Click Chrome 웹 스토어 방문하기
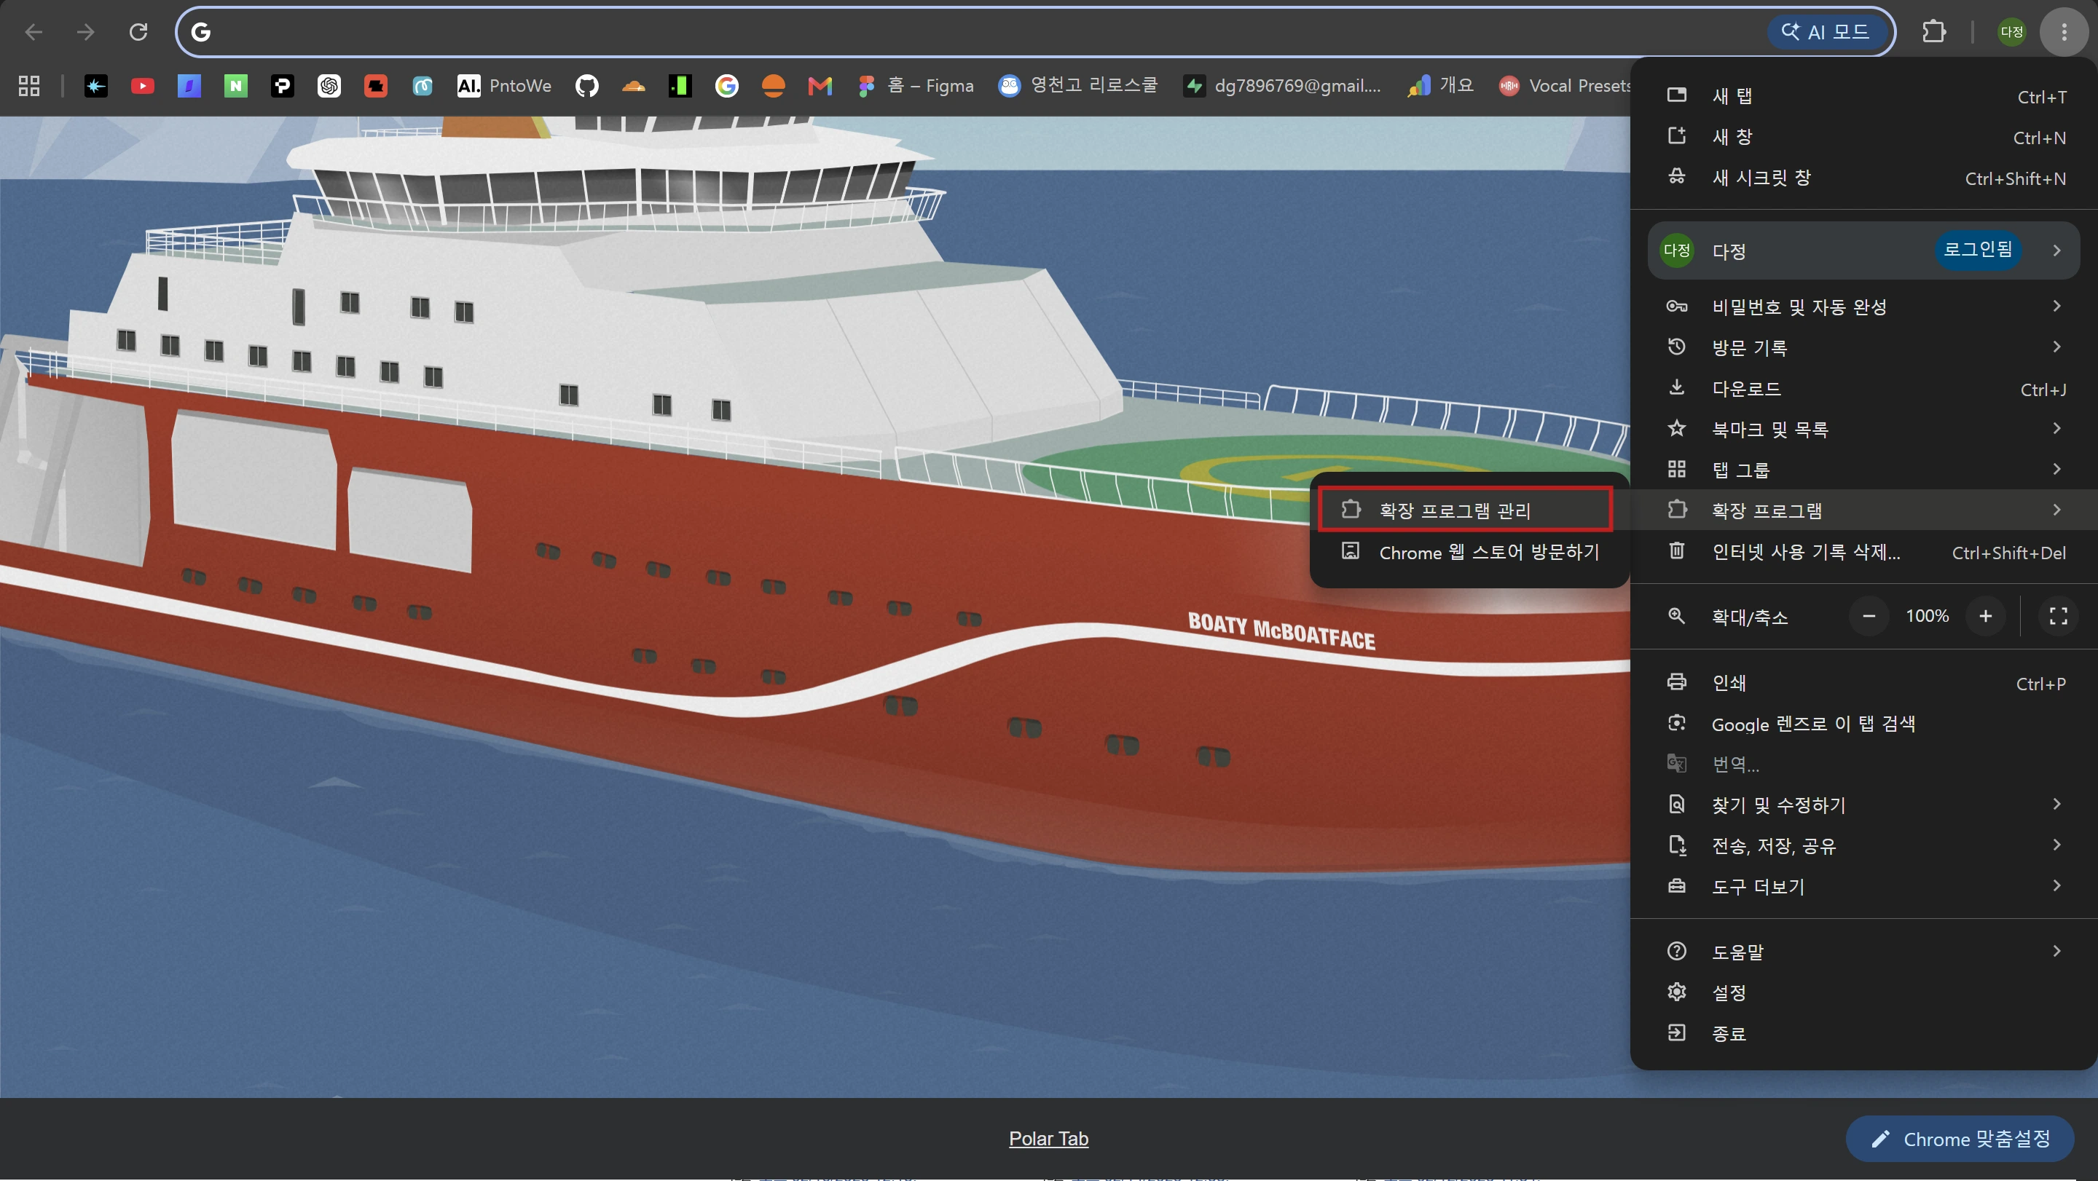Screen dimensions: 2098x1181 [x=1469, y=552]
